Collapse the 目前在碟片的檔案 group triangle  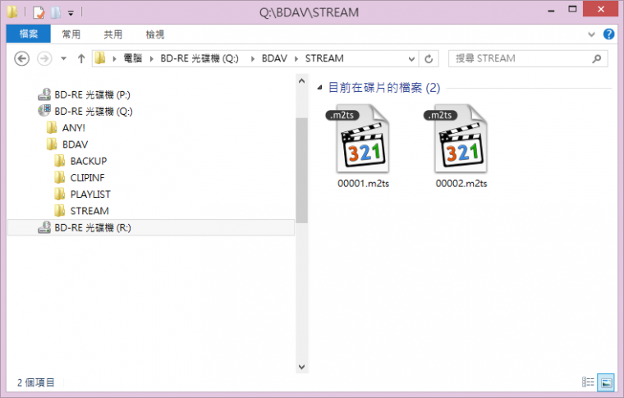pyautogui.click(x=319, y=88)
